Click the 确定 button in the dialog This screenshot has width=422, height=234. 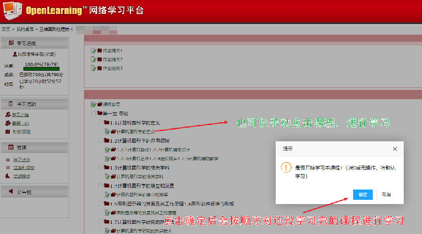coord(362,194)
